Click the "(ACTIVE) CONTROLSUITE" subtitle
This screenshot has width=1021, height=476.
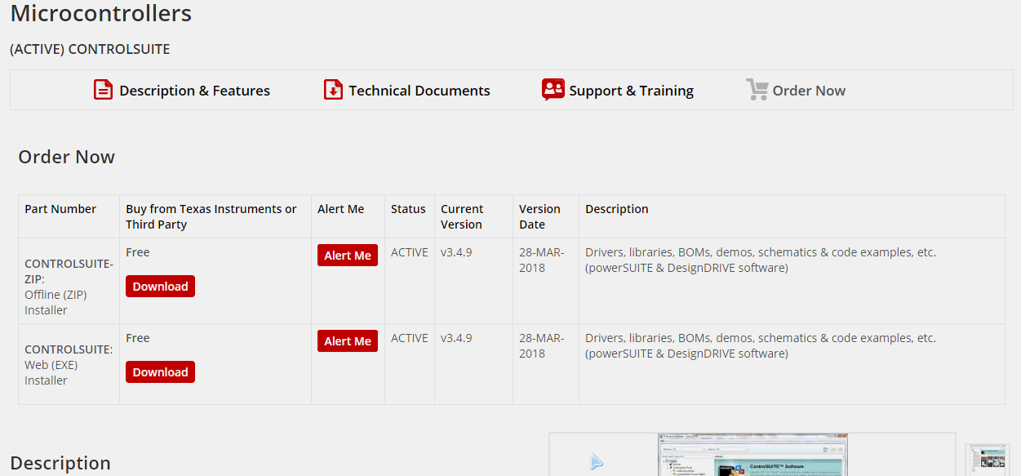coord(90,49)
